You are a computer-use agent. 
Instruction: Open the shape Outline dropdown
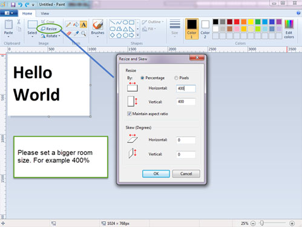point(153,22)
